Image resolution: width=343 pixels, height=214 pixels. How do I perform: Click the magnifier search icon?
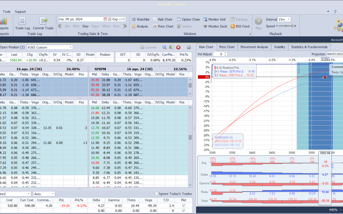point(164,47)
